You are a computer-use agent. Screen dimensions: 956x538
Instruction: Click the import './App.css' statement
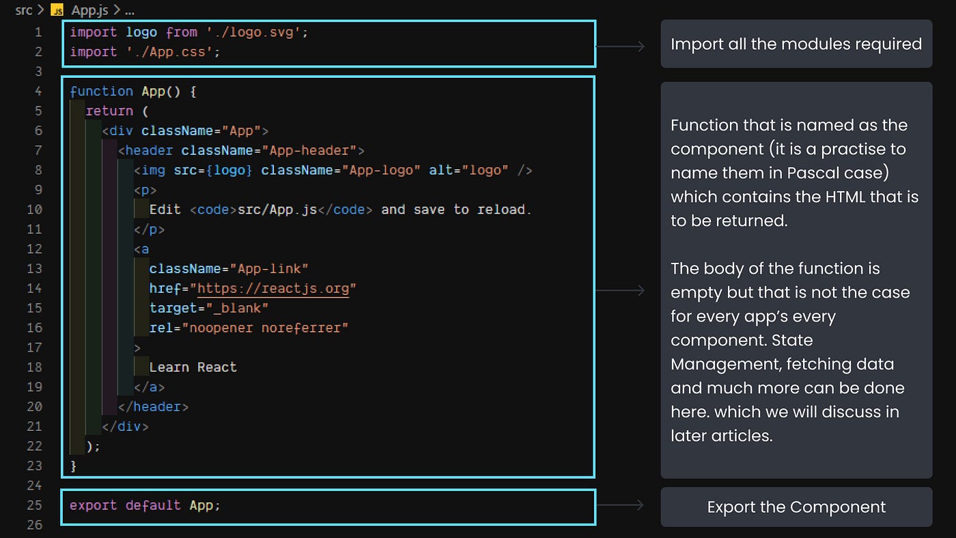tap(143, 51)
